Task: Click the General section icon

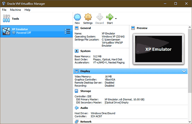Action: coord(77,28)
